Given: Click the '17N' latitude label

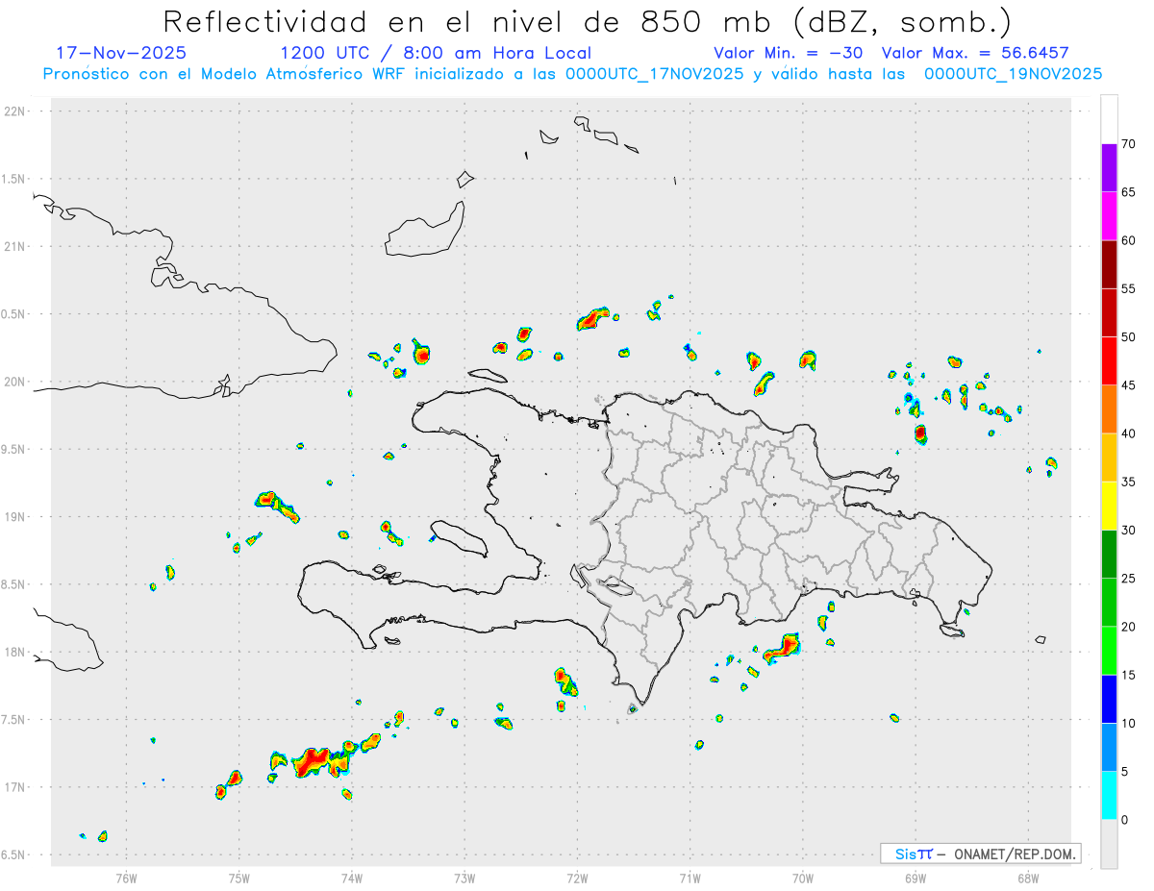Looking at the screenshot, I should [15, 788].
